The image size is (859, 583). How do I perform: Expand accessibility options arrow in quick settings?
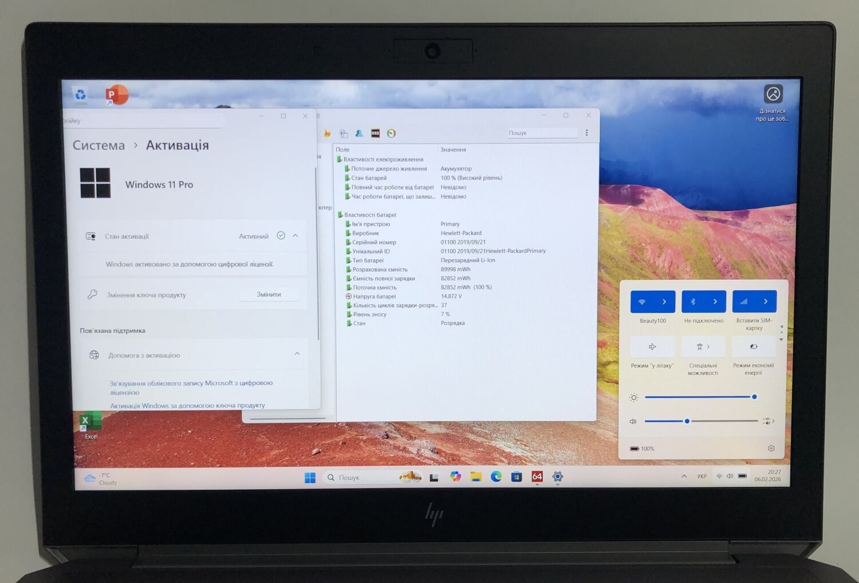click(x=708, y=347)
